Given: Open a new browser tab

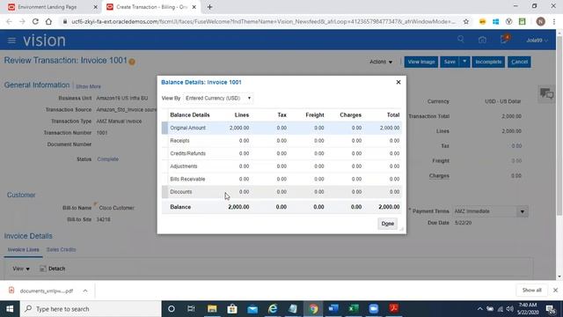Looking at the screenshot, I should [209, 7].
